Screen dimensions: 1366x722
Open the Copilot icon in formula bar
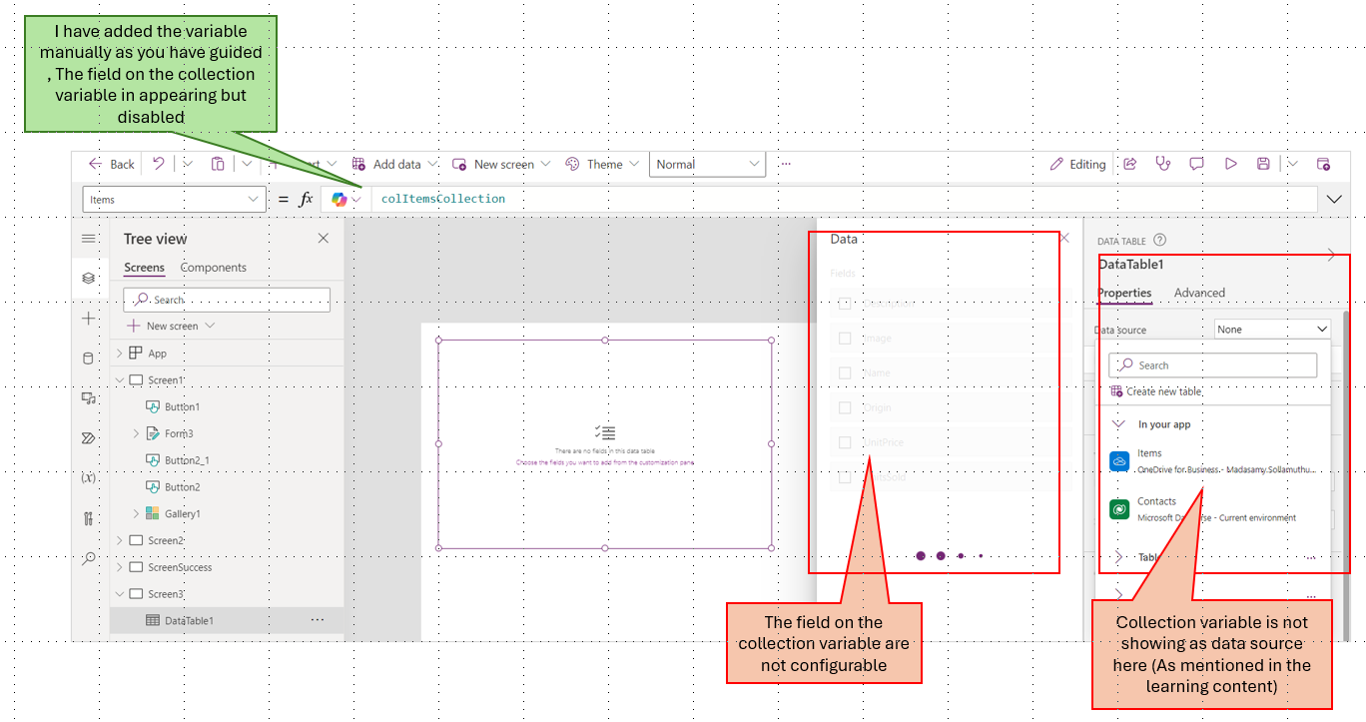pyautogui.click(x=341, y=198)
